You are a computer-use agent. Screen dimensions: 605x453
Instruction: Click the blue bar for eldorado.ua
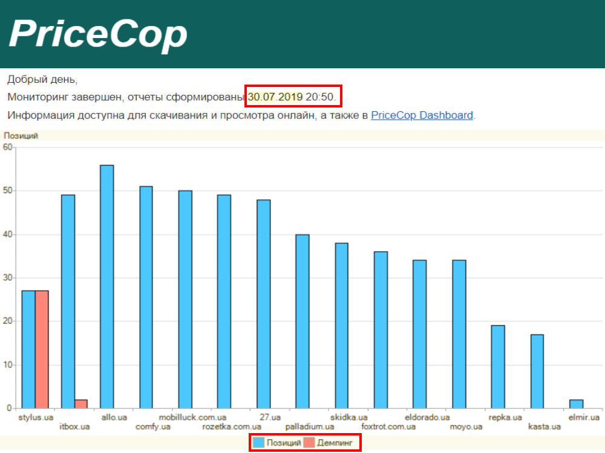pos(420,334)
